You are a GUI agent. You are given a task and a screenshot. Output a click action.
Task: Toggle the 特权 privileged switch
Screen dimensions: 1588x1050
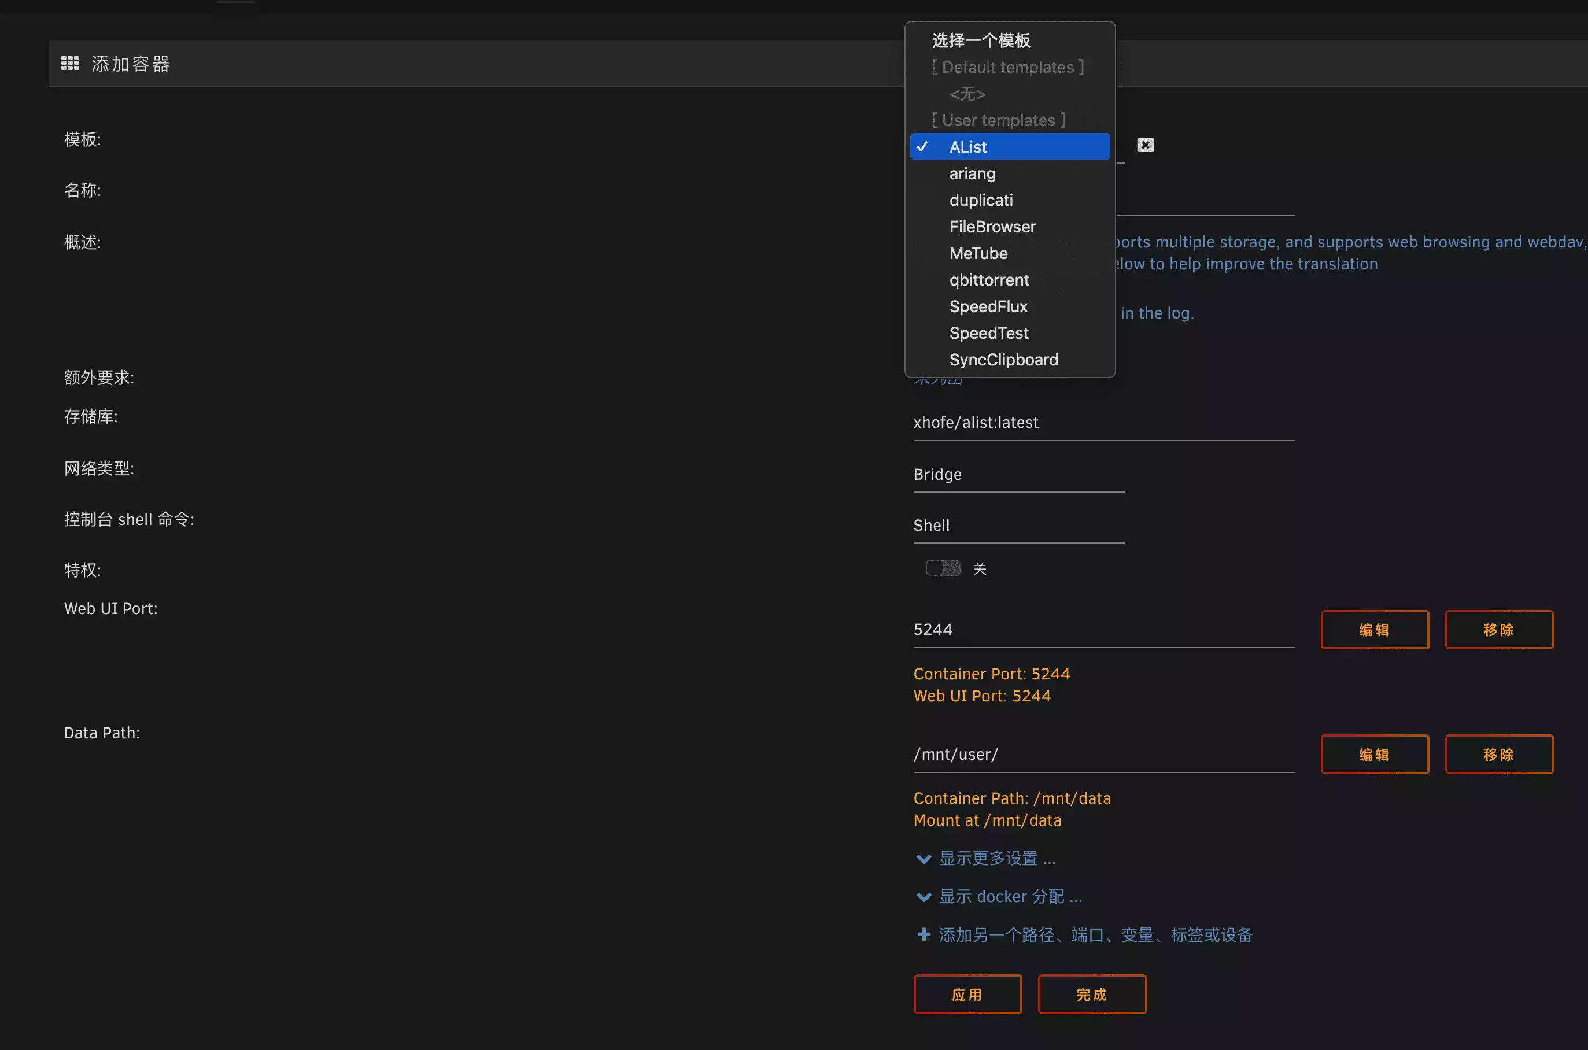[x=943, y=568]
